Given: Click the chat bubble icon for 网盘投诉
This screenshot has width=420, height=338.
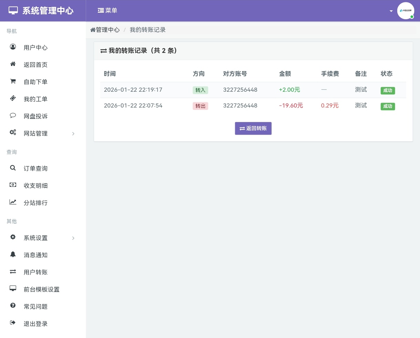Looking at the screenshot, I should (x=13, y=115).
